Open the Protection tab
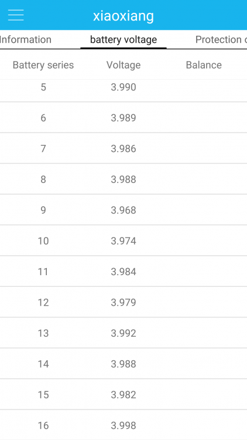This screenshot has width=247, height=440. [x=221, y=39]
